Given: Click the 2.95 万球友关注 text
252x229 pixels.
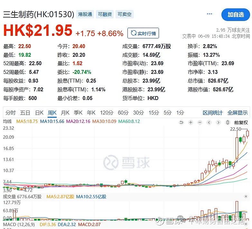Looking at the screenshot, I should (233, 30).
